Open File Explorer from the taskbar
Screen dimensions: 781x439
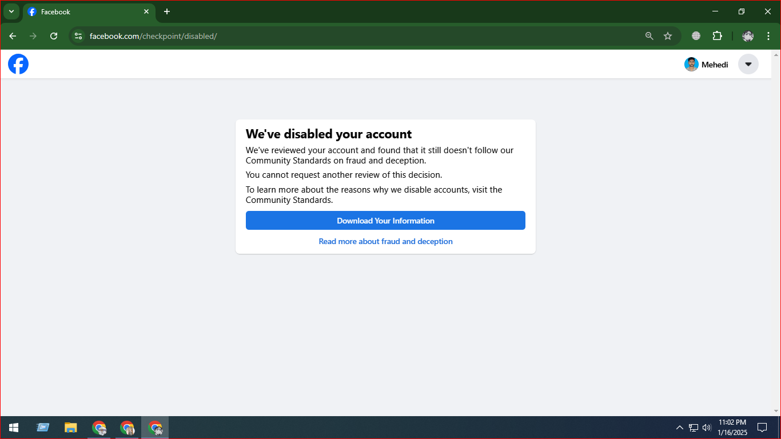click(x=71, y=428)
